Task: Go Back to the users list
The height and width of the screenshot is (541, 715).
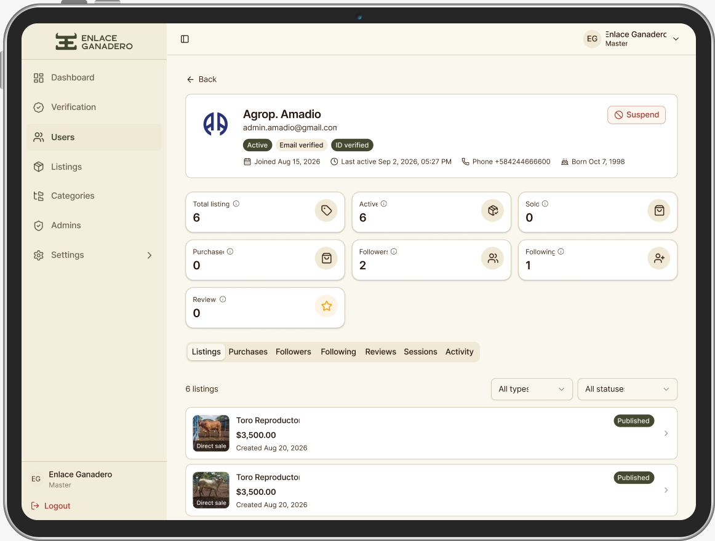Action: pyautogui.click(x=202, y=79)
